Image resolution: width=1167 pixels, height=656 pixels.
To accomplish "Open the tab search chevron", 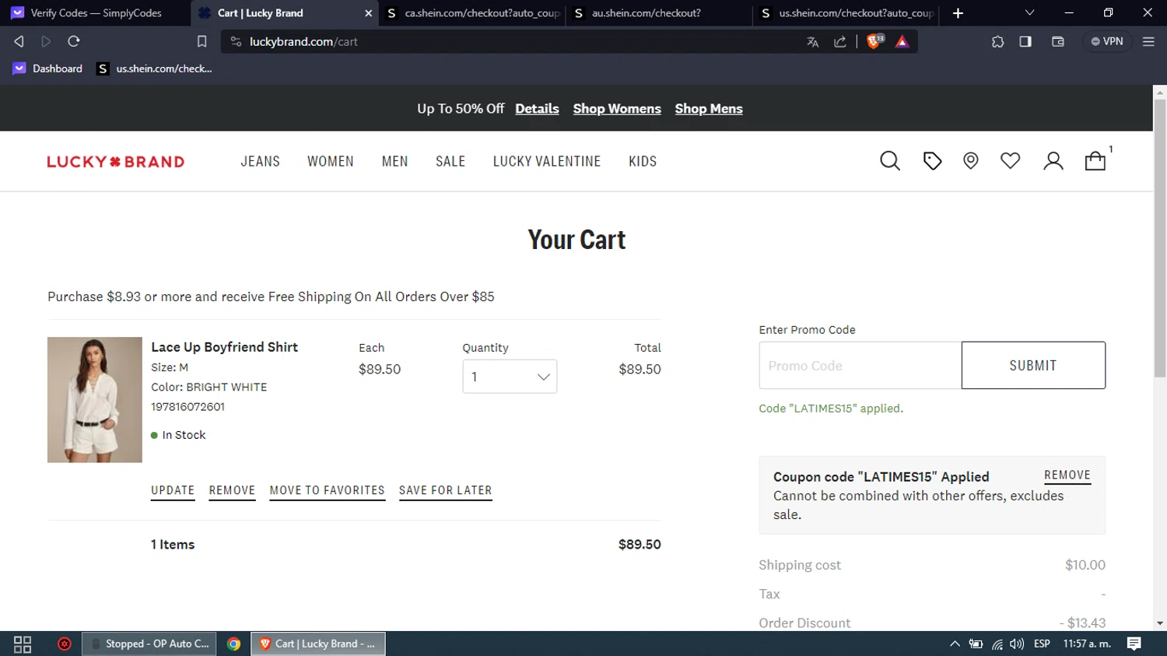I will [x=1029, y=13].
